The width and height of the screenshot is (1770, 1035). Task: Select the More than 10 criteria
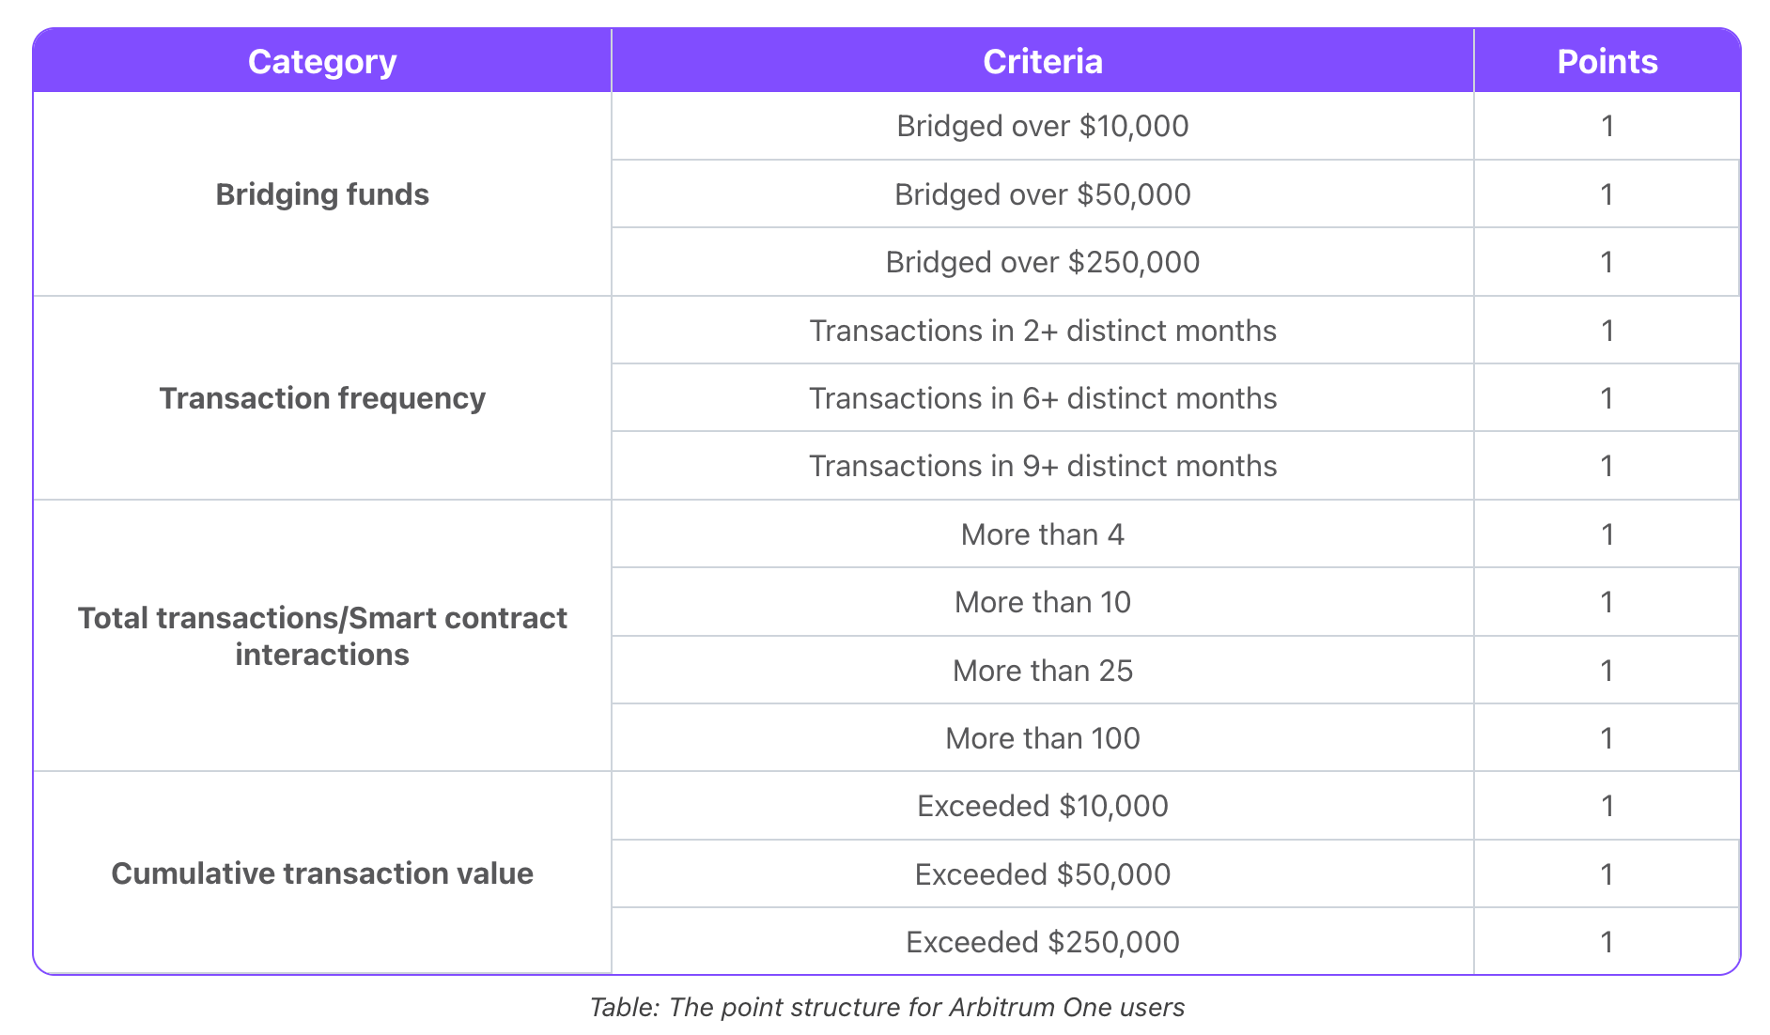1042,602
